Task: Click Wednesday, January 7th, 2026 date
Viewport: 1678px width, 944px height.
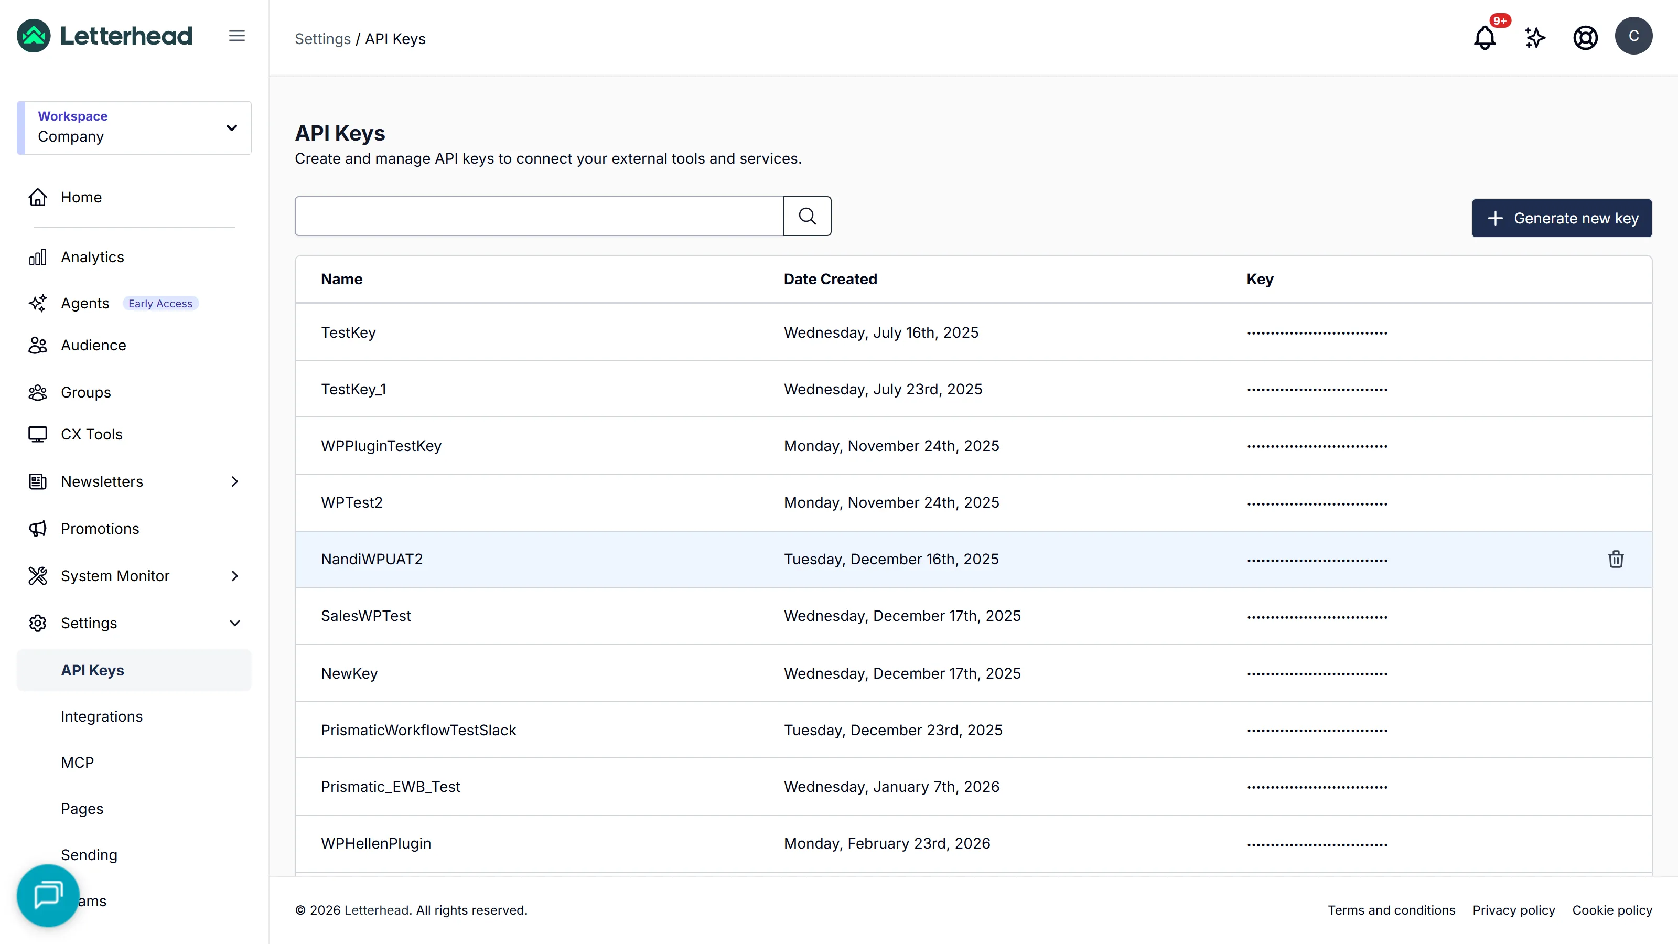Action: pos(891,787)
